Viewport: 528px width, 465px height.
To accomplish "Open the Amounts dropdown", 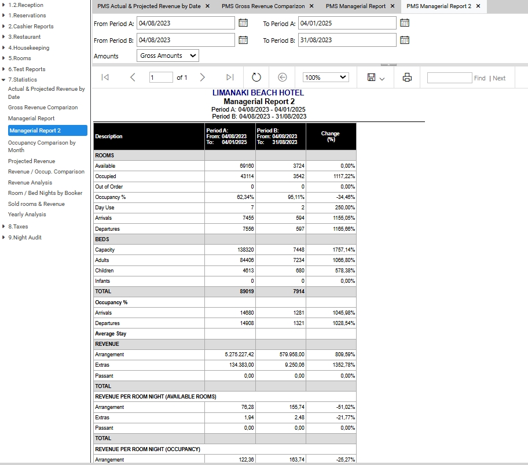I will pyautogui.click(x=168, y=56).
